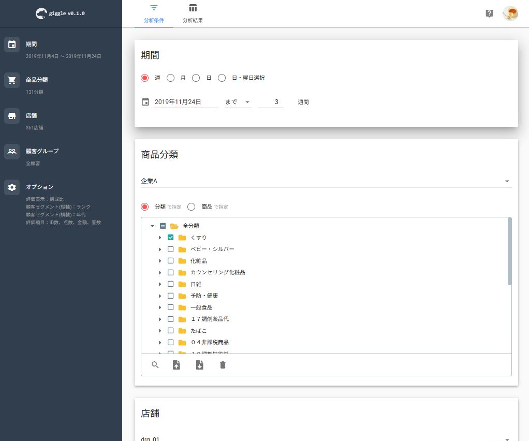
Task: Open the 企業A company dropdown
Action: pyautogui.click(x=326, y=181)
